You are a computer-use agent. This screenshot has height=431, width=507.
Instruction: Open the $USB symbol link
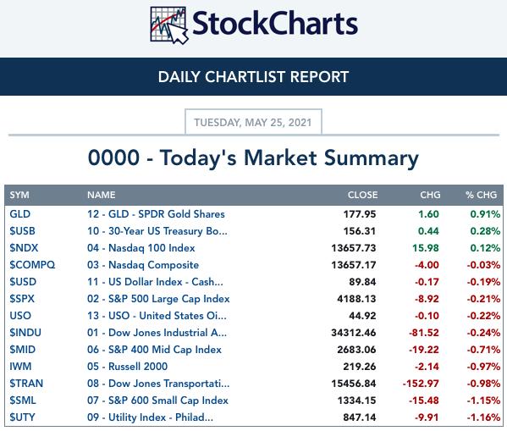[x=22, y=231]
